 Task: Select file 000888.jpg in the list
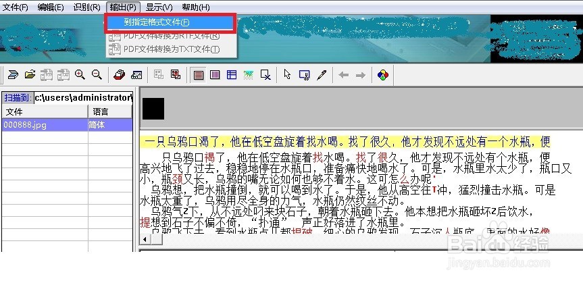pyautogui.click(x=45, y=125)
